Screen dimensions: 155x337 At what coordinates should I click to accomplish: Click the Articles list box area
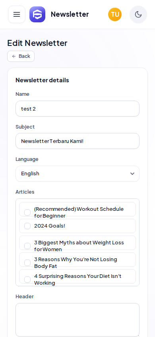pos(77,242)
